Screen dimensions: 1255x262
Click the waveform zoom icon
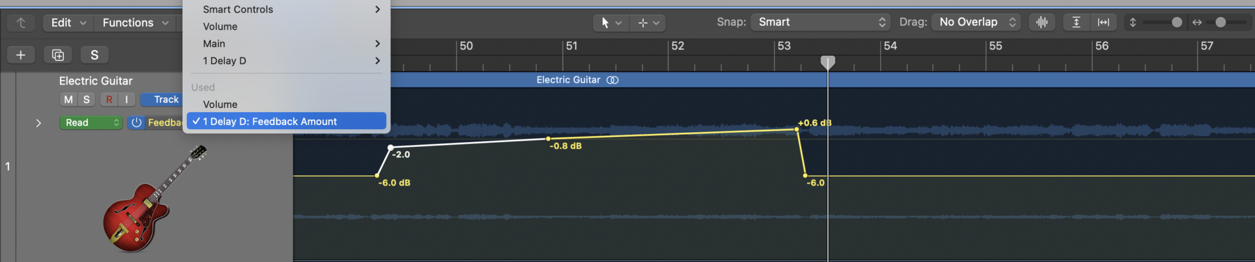click(x=1042, y=22)
